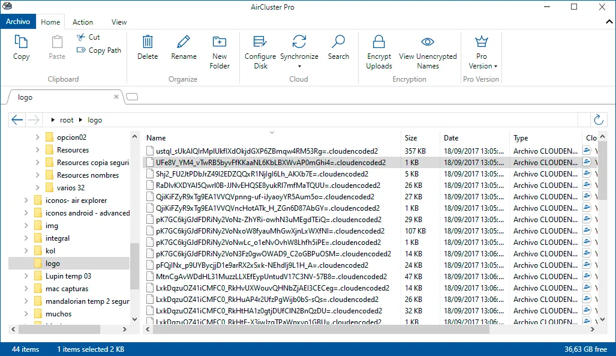
Task: Click Copy Path in Clipboard group
Action: tap(99, 50)
